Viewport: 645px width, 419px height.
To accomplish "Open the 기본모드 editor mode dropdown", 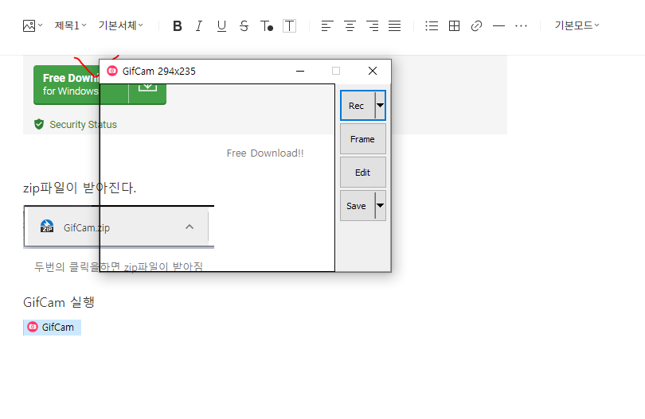I will point(577,25).
